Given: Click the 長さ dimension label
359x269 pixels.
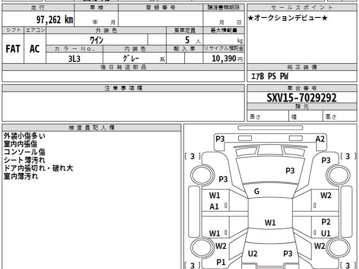Looking at the screenshot, I should coord(255,117).
